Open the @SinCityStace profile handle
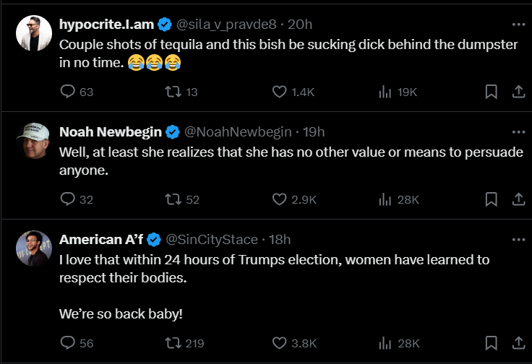Image resolution: width=532 pixels, height=364 pixels. click(x=213, y=240)
